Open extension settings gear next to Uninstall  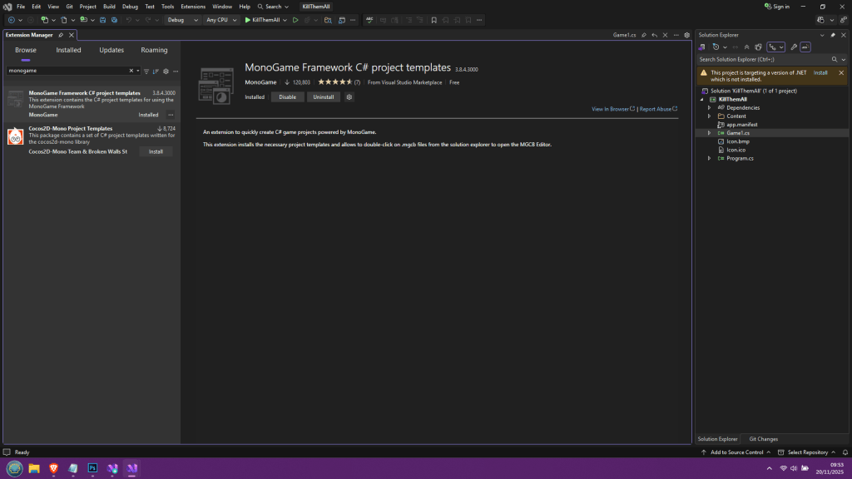coord(349,97)
